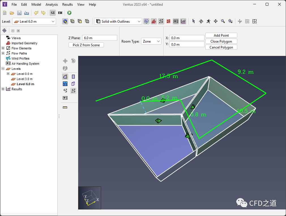Click the Undo arrow icon
This screenshot has width=286, height=216.
[36, 13]
